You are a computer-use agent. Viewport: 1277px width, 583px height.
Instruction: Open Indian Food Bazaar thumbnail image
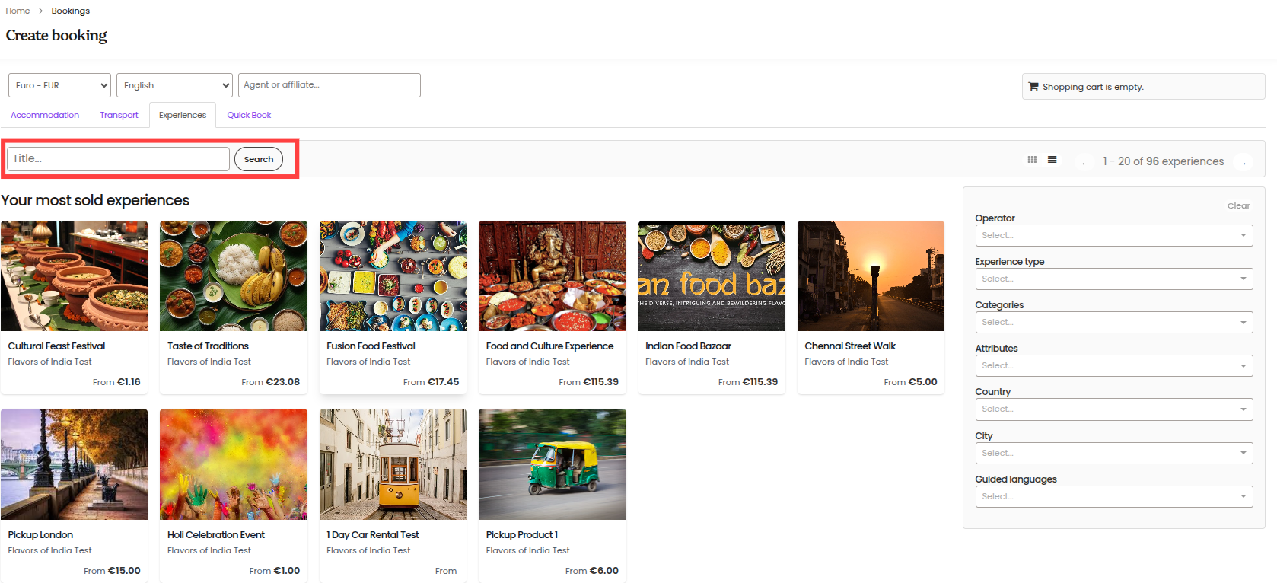click(x=712, y=276)
